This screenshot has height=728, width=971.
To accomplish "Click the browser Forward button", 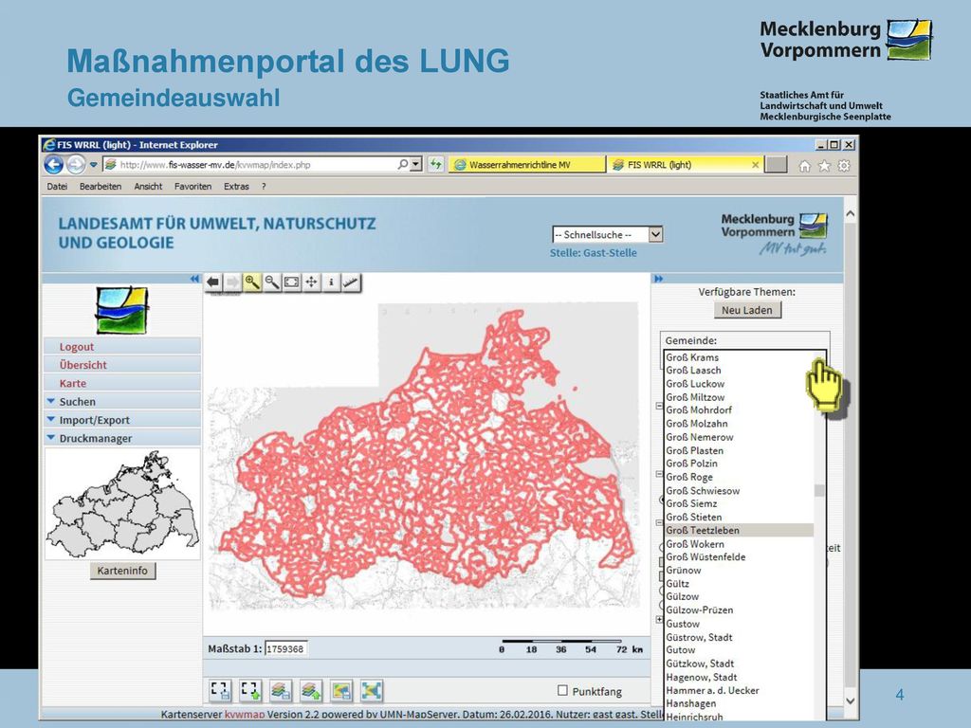I will 76,165.
